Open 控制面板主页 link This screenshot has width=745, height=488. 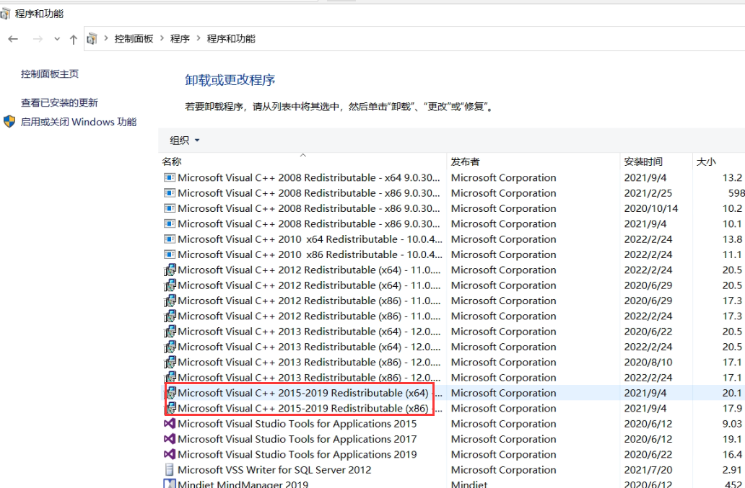pyautogui.click(x=50, y=74)
